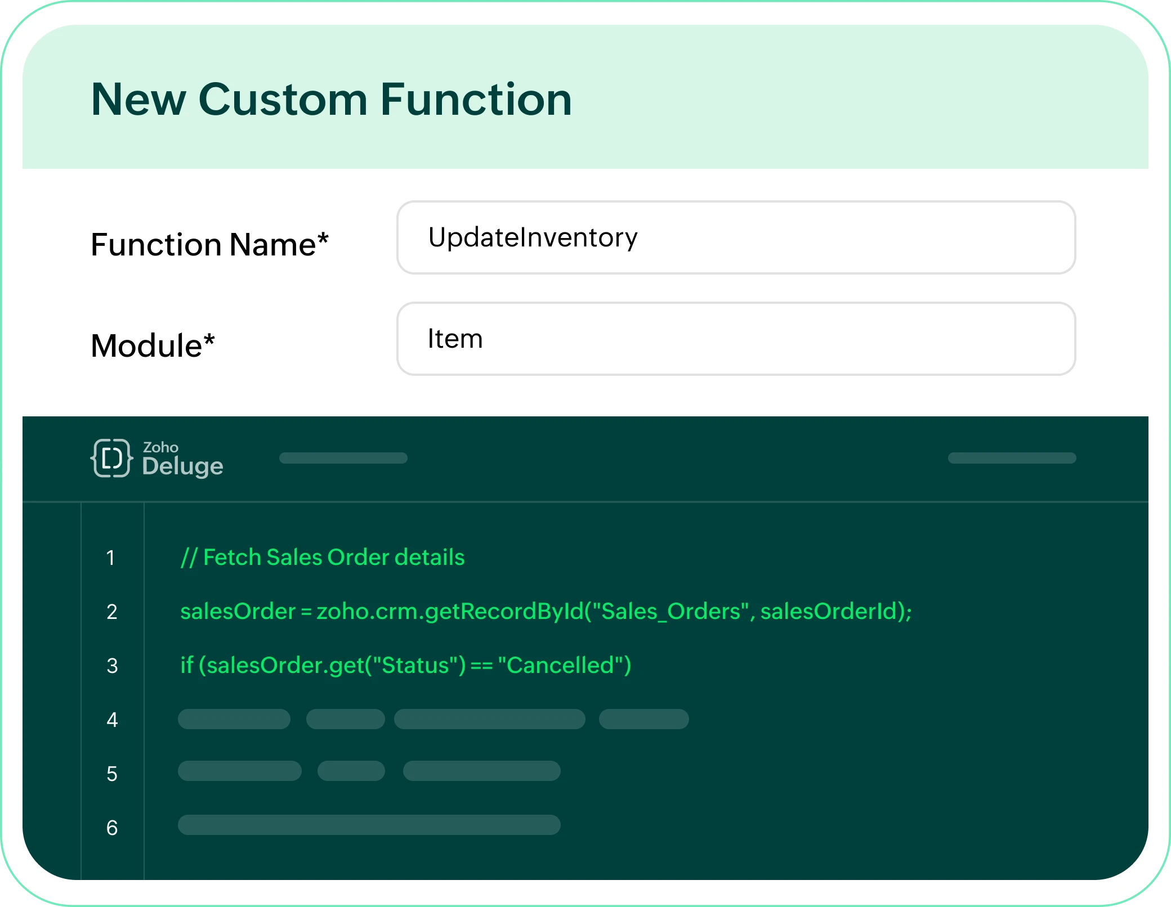The width and height of the screenshot is (1171, 907).
Task: Click line number 1 in gutter
Action: click(111, 558)
